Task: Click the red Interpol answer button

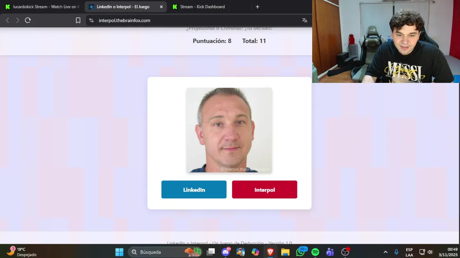Action: coord(264,190)
